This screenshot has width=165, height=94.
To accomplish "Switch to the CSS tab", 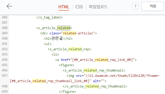I will click(x=79, y=7).
